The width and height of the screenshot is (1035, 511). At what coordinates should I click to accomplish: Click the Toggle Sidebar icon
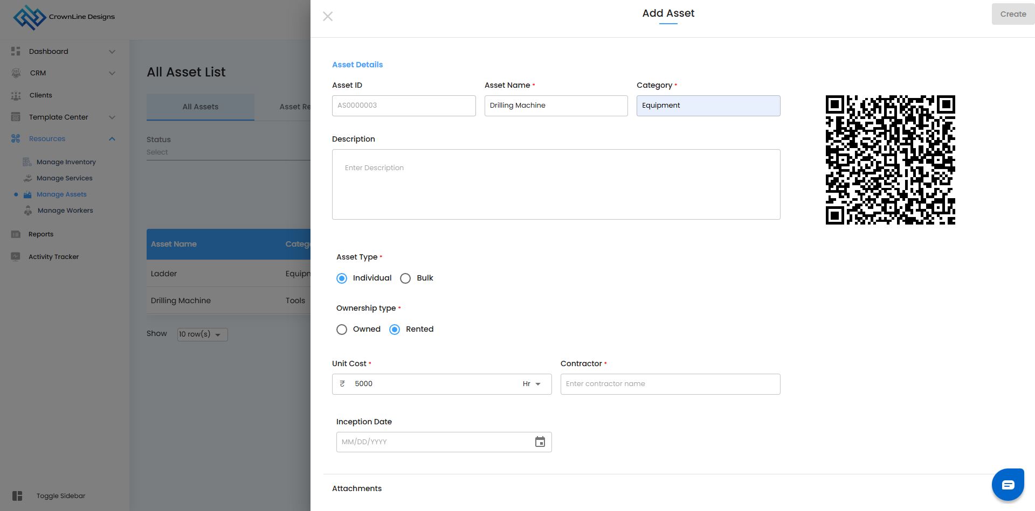pos(17,496)
